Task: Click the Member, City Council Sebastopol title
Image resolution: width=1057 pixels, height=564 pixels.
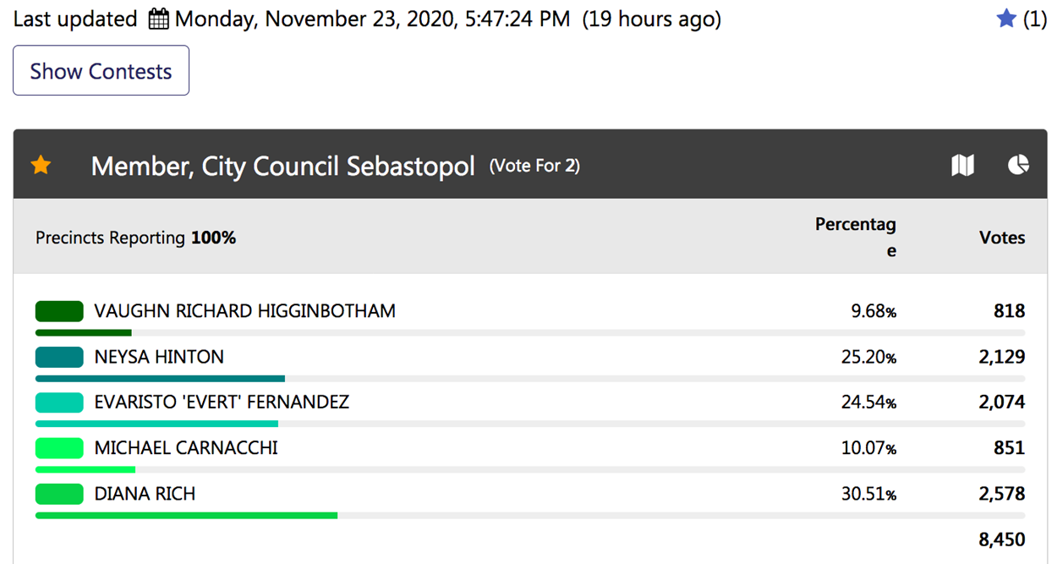Action: click(283, 166)
